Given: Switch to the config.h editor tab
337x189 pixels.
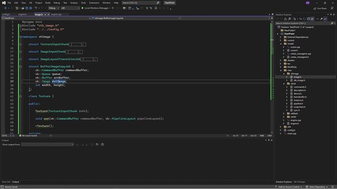Looking at the screenshot, I should [6, 14].
